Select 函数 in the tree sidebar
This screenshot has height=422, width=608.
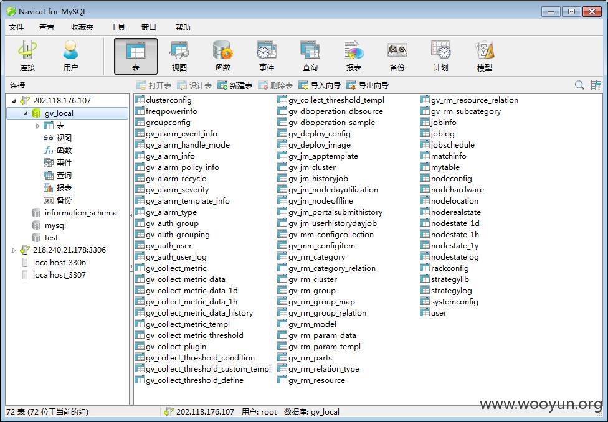(58, 151)
